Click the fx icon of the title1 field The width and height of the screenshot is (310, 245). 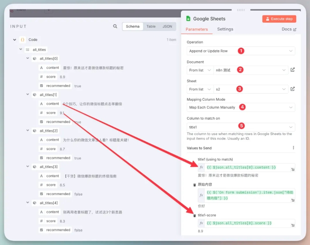pos(201,167)
